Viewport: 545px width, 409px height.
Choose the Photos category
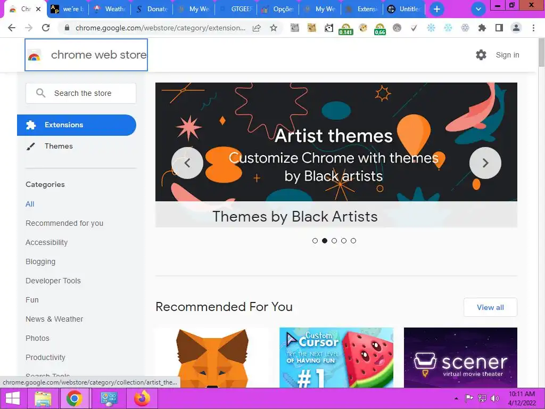(x=38, y=338)
